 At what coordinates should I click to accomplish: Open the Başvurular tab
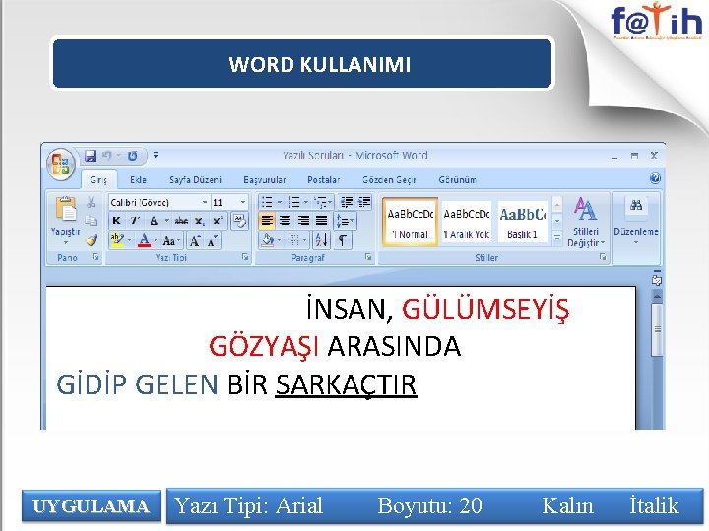(265, 180)
